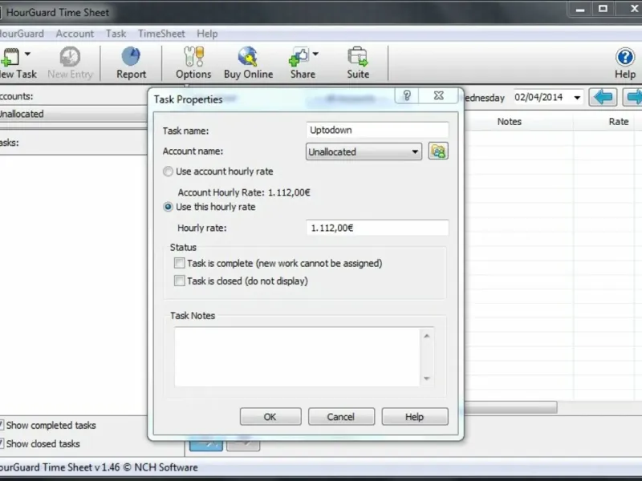This screenshot has width=642, height=481.
Task: Open the Task menu
Action: click(116, 34)
